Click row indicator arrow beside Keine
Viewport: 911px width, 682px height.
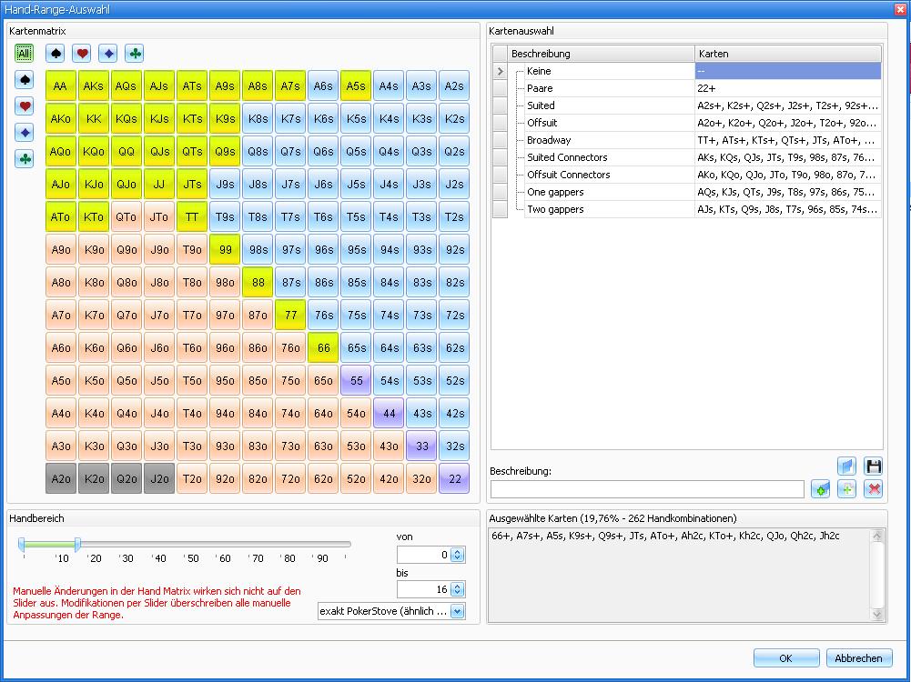(501, 71)
